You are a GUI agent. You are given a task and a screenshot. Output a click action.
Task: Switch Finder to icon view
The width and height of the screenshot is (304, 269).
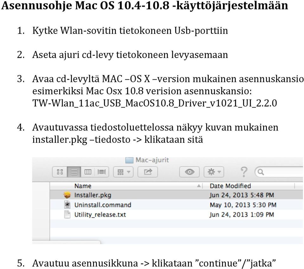[x=60, y=172]
